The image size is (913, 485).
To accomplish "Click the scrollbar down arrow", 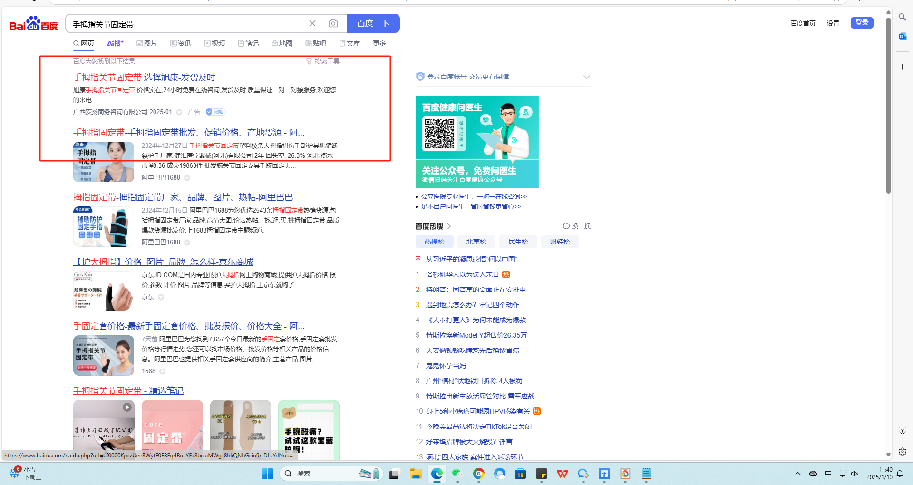I will tap(888, 455).
